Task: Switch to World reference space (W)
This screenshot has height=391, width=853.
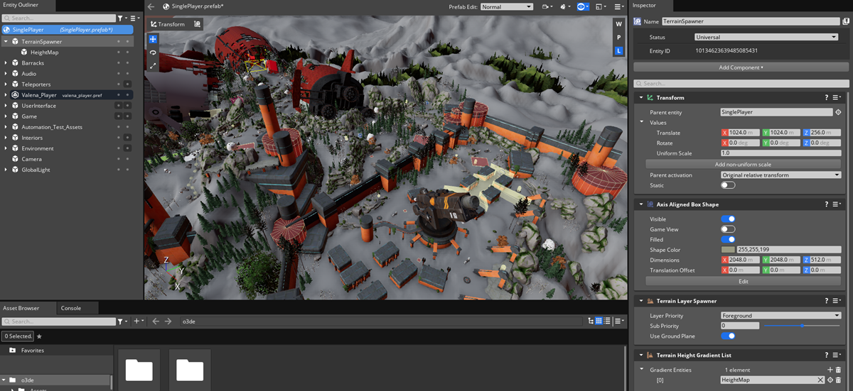Action: [x=618, y=24]
